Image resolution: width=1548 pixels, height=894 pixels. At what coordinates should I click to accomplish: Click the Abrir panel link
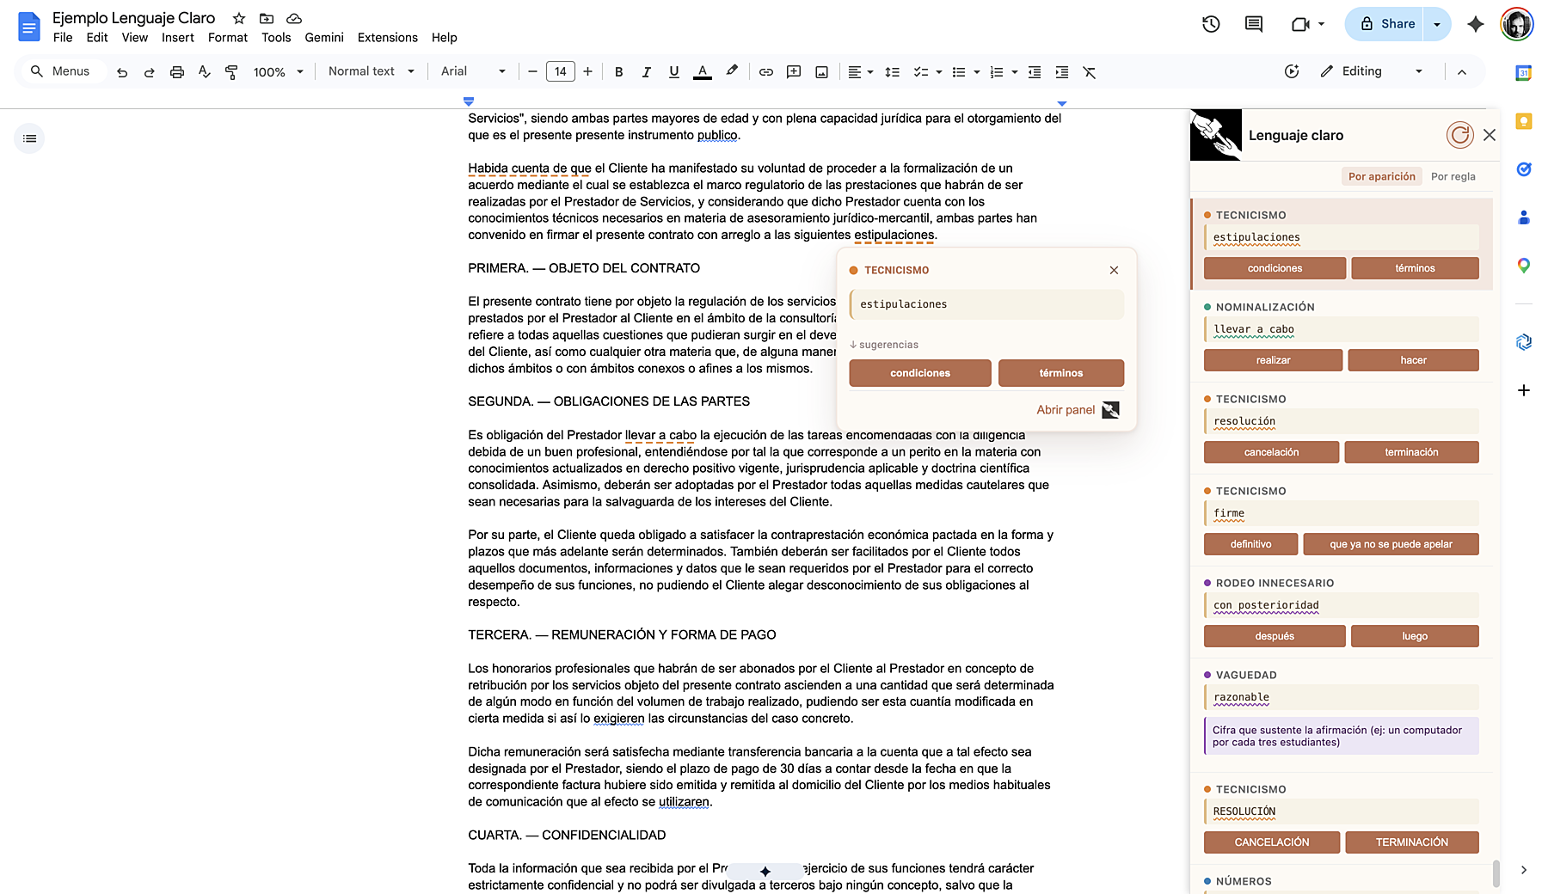1065,410
